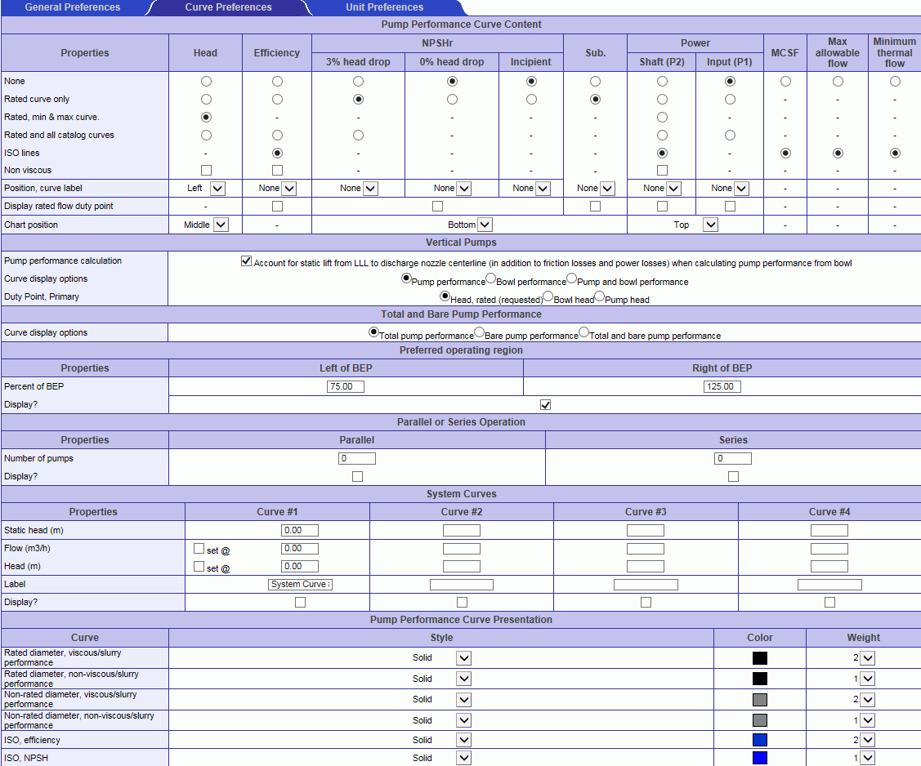Switch to the General Preferences tab
The image size is (921, 766).
(72, 7)
